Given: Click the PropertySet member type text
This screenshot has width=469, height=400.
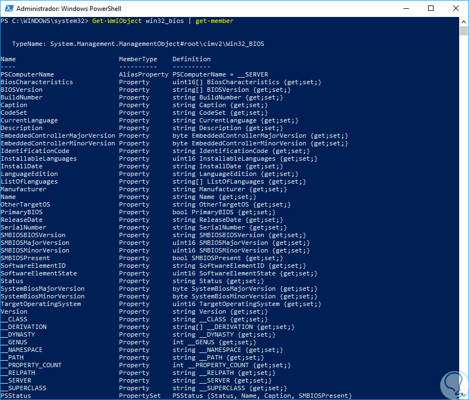Looking at the screenshot, I should 140,396.
